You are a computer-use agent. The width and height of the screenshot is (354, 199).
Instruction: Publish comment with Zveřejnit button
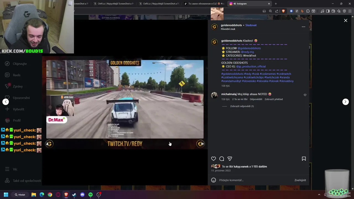(x=300, y=180)
